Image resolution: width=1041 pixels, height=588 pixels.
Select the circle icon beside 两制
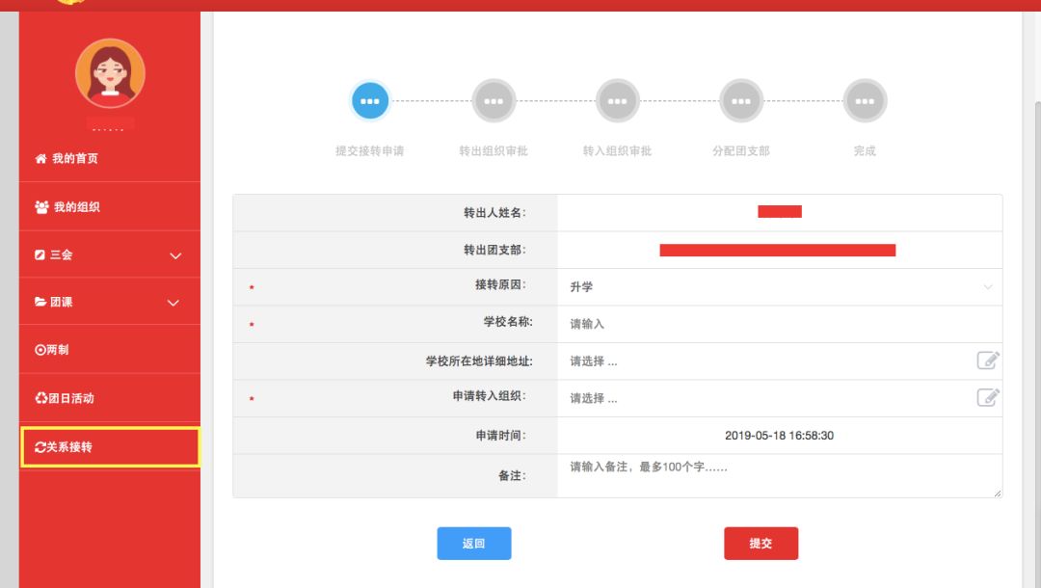[x=39, y=349]
